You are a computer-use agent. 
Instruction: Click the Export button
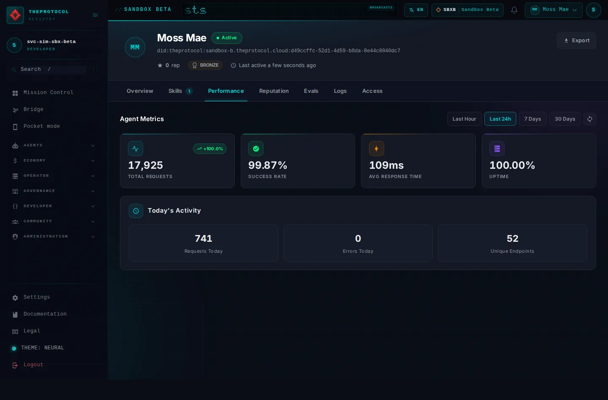pos(577,41)
